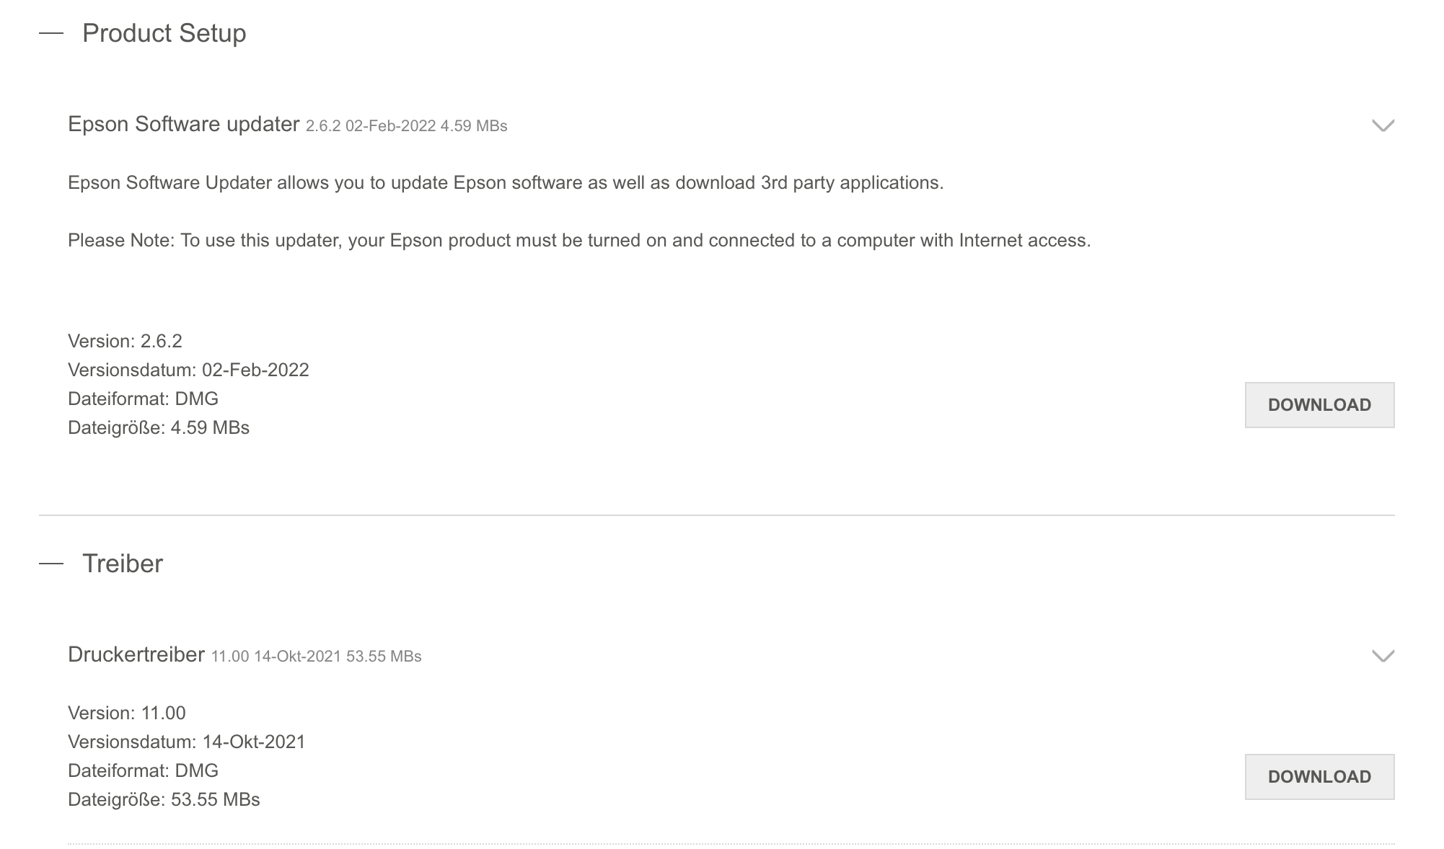Click the Product Setup heading
1444x849 pixels.
coord(164,33)
